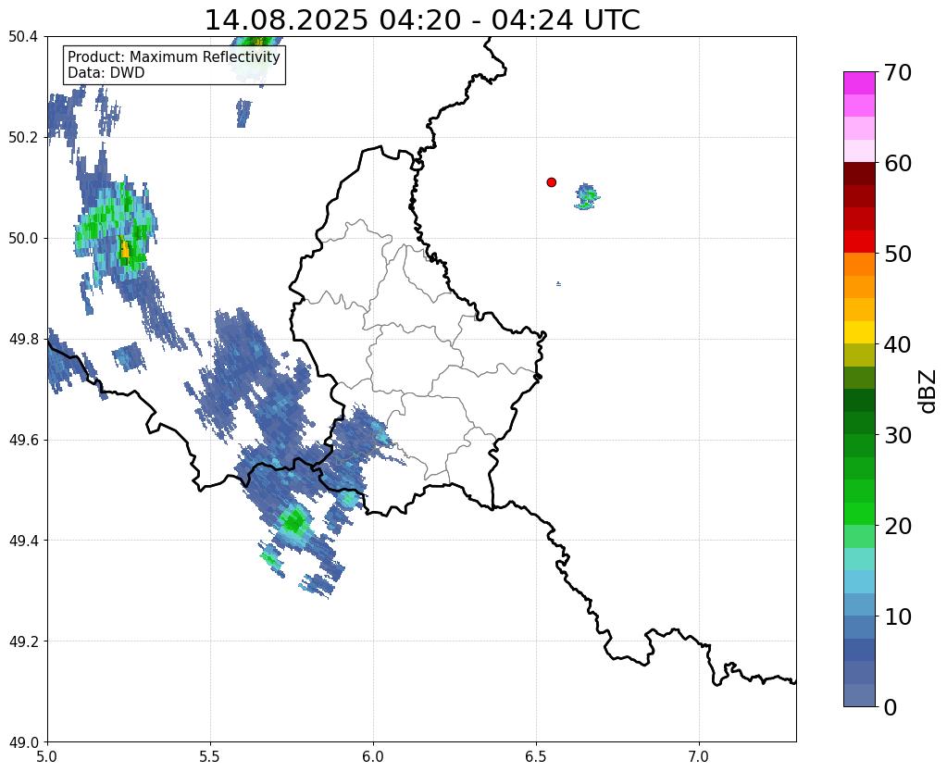Click the dBZ label beside the colorbar
The image size is (947, 772).
[x=928, y=391]
